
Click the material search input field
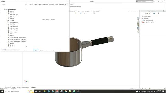(13, 5)
